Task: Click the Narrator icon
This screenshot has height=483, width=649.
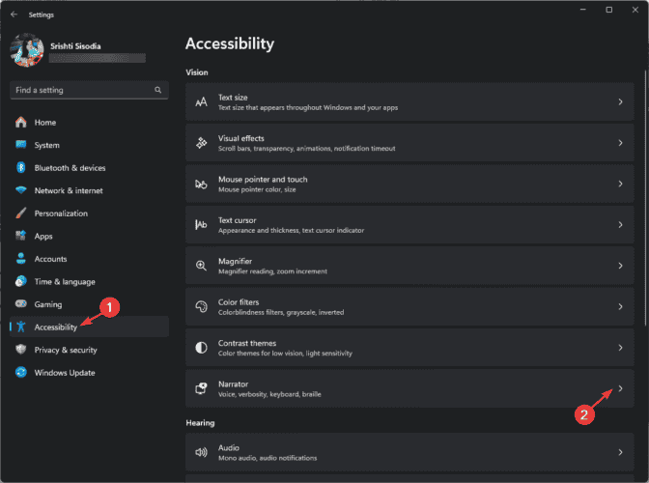Action: tap(201, 388)
